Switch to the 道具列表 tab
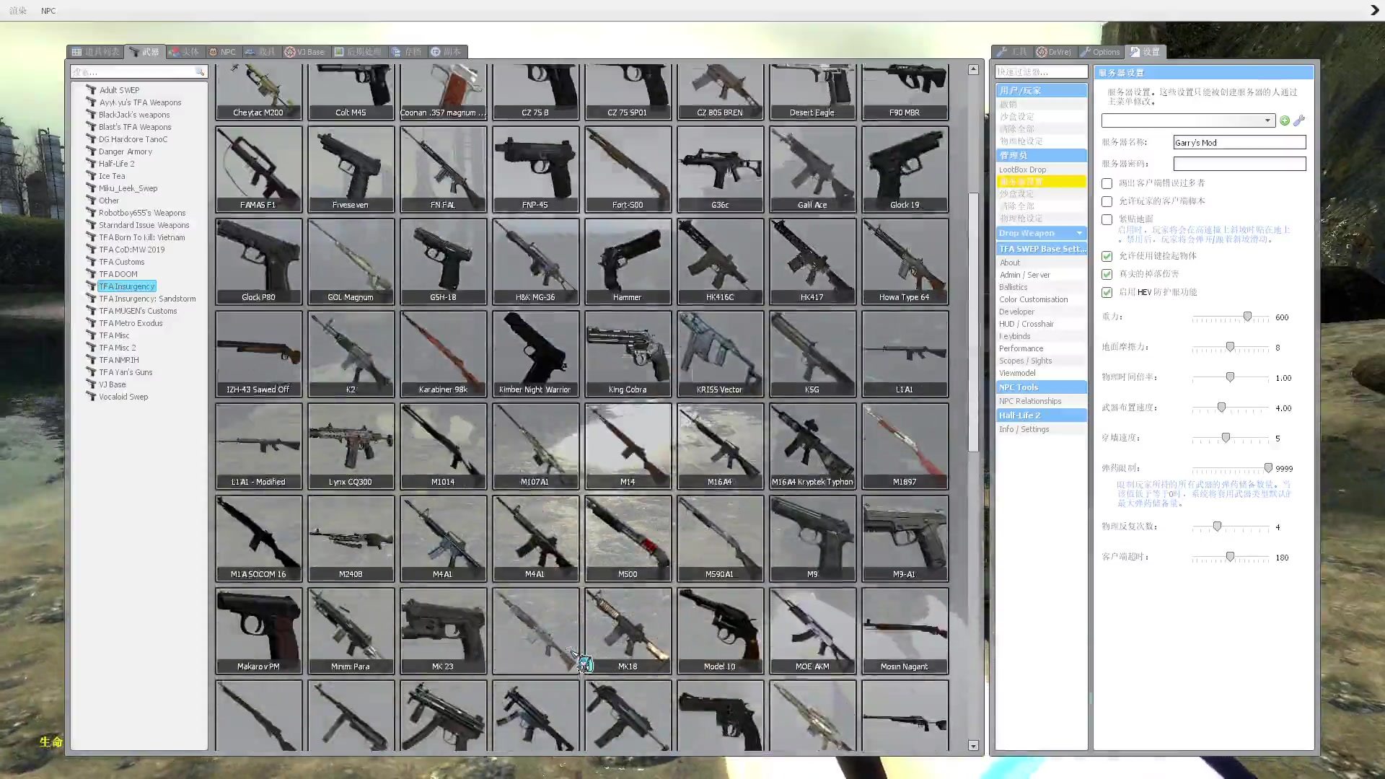The width and height of the screenshot is (1385, 779). 96,52
